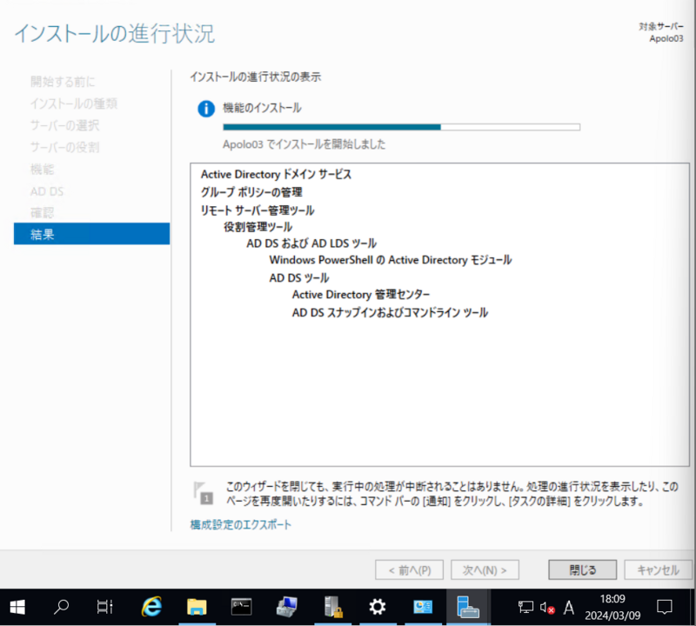Click the blue information icon beside 機能のインストール
Viewport: 696px width, 626px height.
[x=206, y=109]
